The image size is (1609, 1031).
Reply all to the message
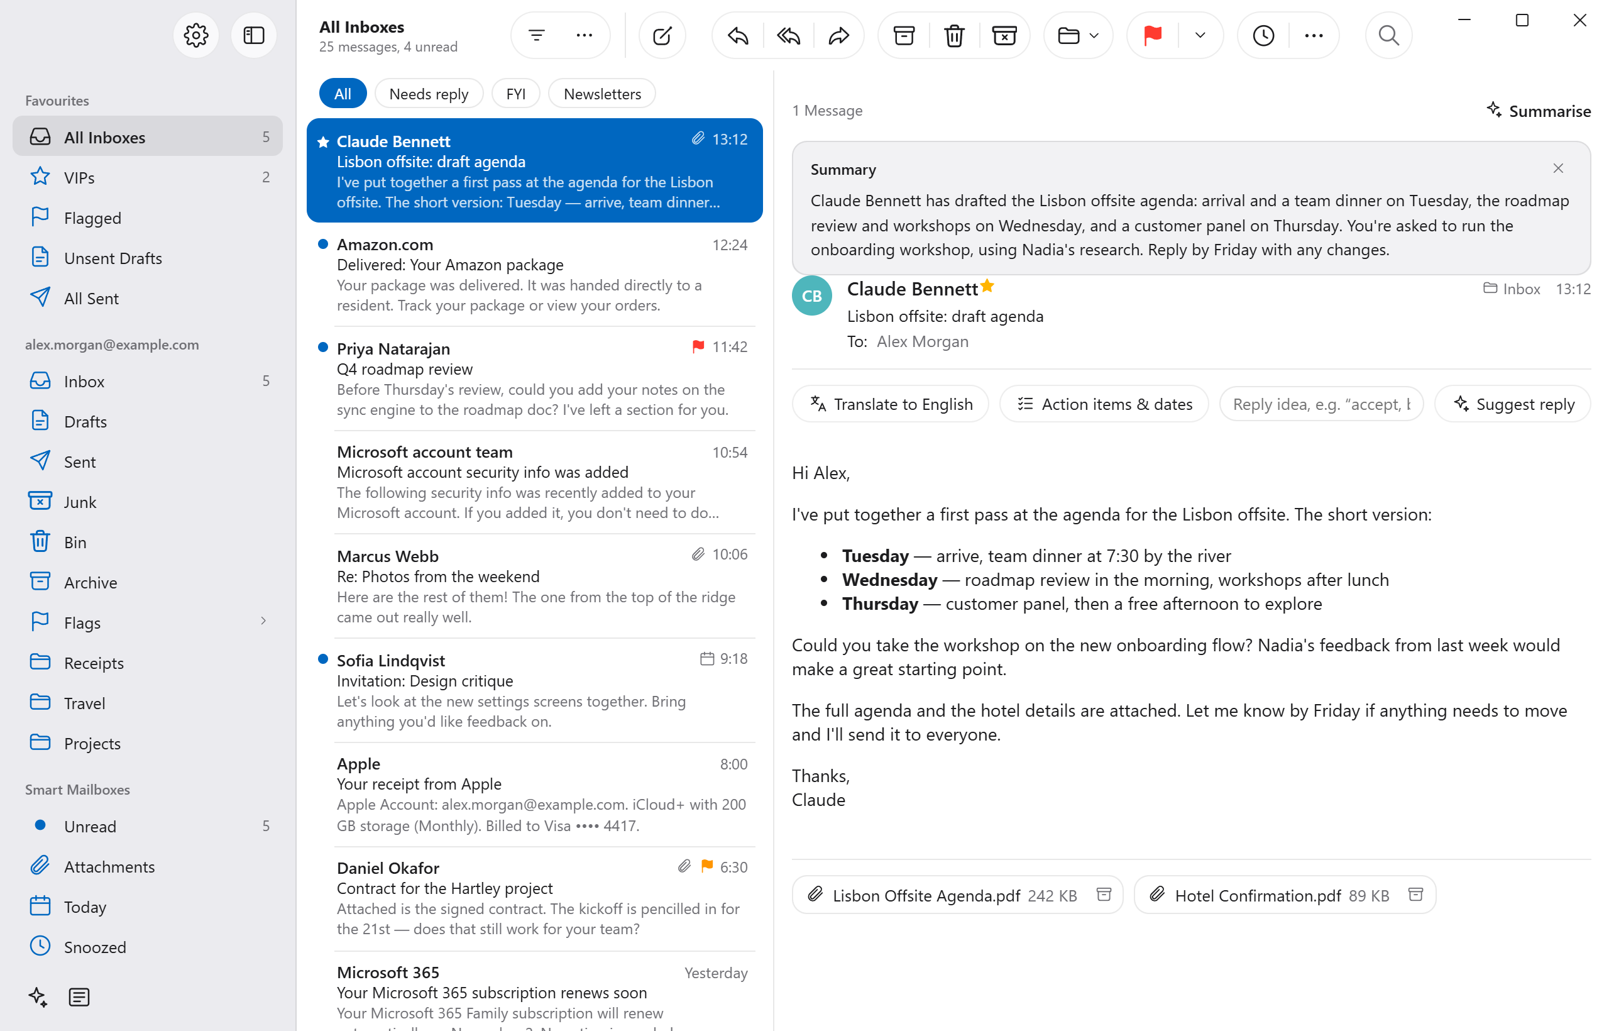[788, 35]
